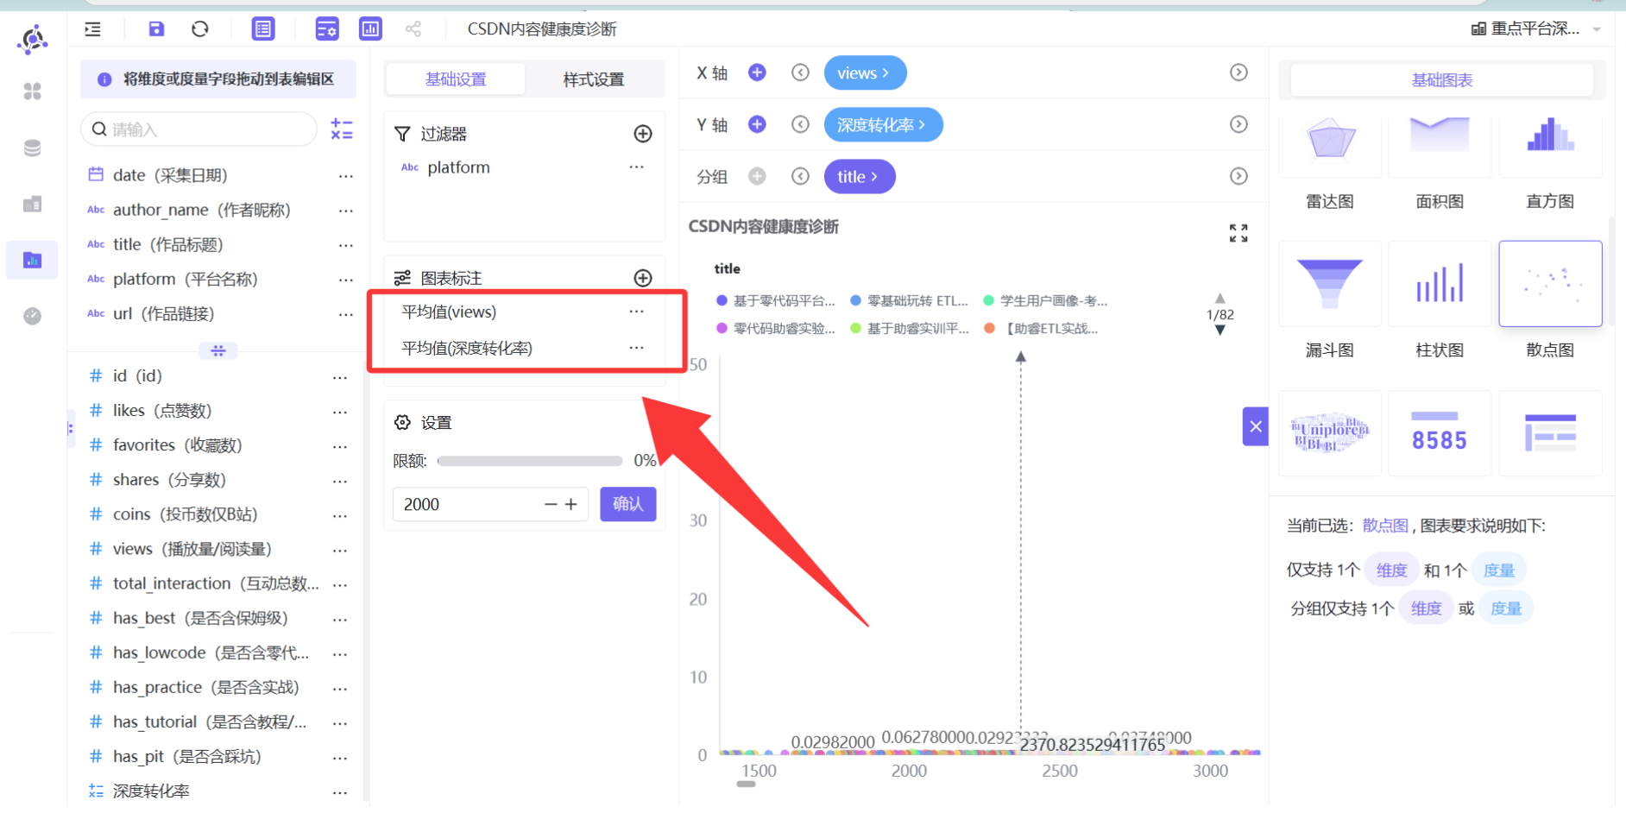Toggle legend series 零代码助睿实验...
1626x813 pixels.
(x=776, y=329)
